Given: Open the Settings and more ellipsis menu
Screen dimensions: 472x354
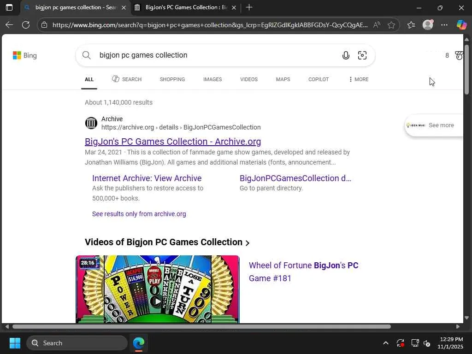Looking at the screenshot, I should tap(444, 25).
